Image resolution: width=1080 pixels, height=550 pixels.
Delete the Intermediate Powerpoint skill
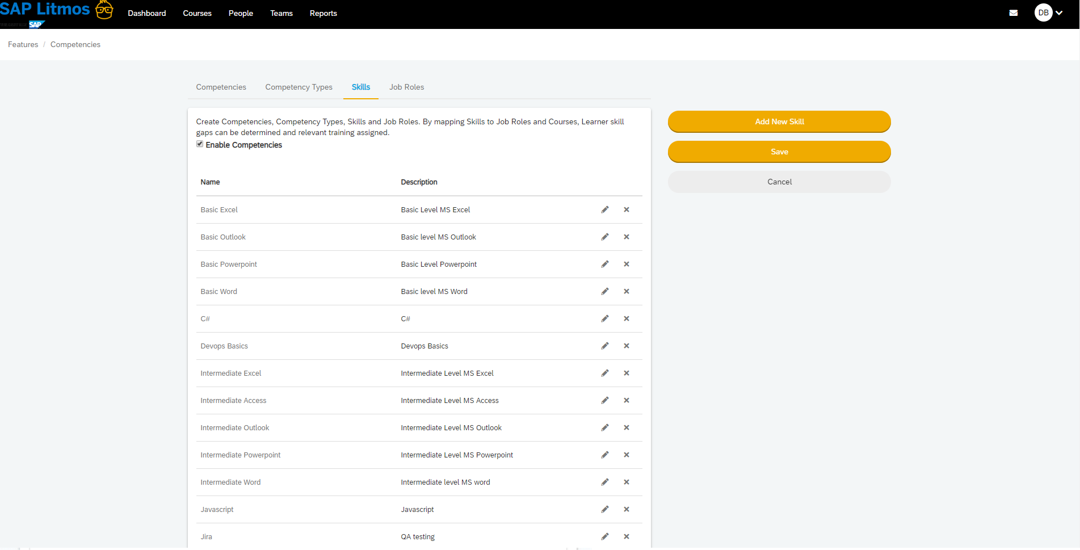[x=627, y=455]
